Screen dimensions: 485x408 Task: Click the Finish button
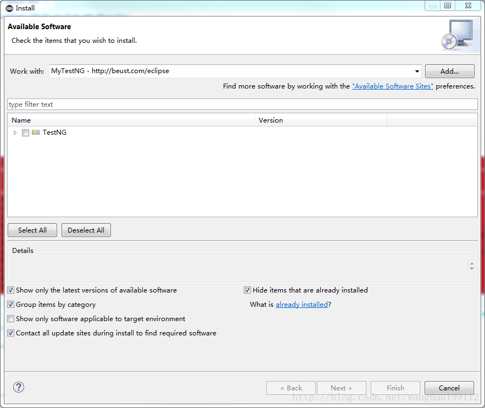395,388
